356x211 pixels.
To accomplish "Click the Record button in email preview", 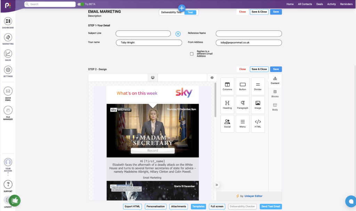I will coord(153,151).
